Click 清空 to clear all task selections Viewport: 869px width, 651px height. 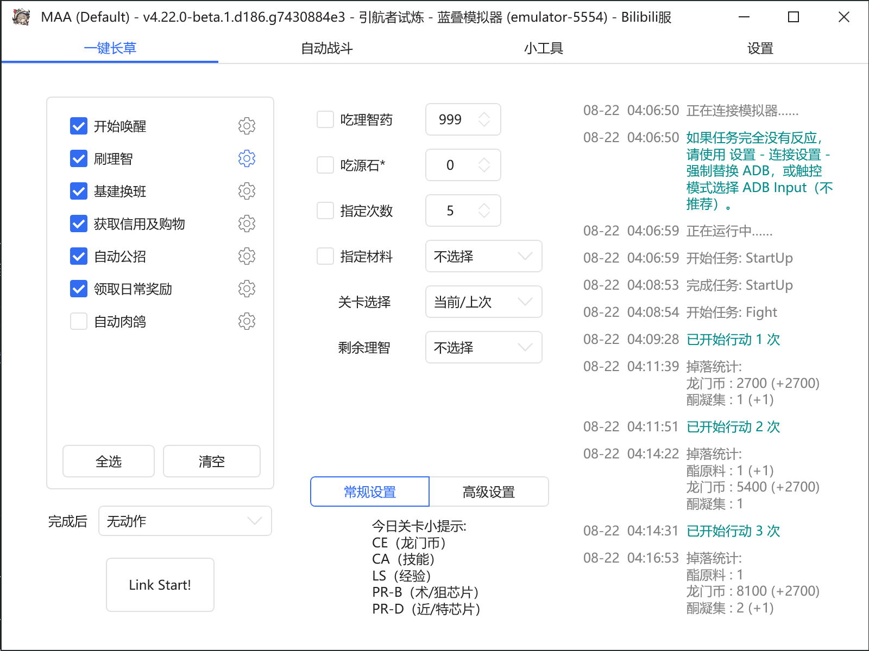pyautogui.click(x=211, y=461)
